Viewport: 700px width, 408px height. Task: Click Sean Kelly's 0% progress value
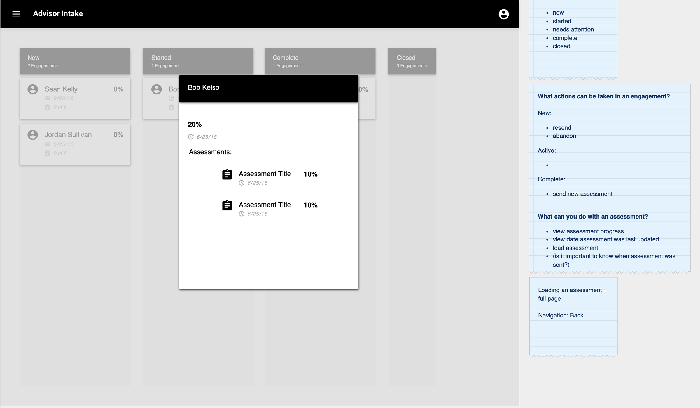pyautogui.click(x=118, y=89)
